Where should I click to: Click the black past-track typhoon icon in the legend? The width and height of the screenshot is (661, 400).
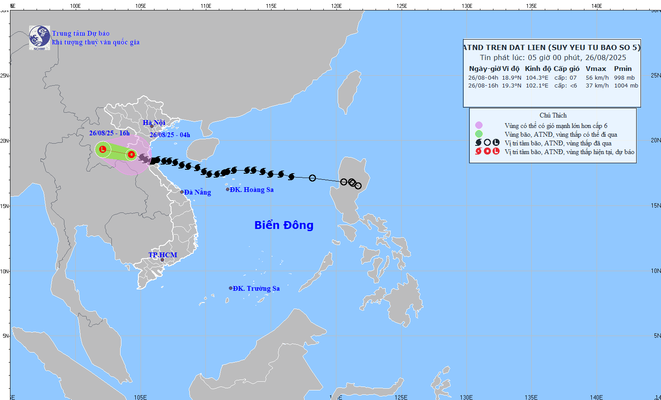point(478,142)
